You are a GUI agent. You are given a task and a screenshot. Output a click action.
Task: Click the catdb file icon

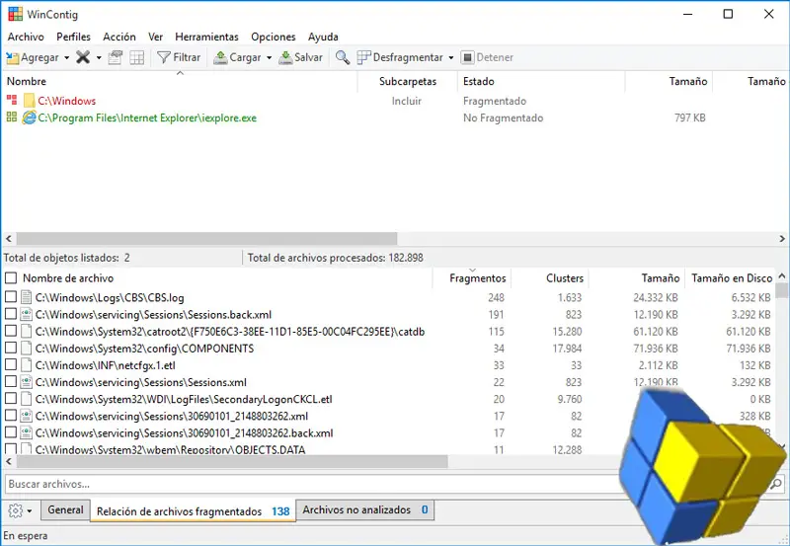(27, 332)
